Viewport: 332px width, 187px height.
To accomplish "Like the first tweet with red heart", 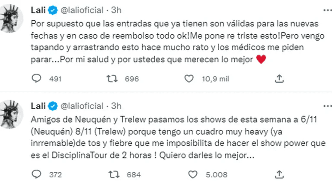I will [x=188, y=78].
